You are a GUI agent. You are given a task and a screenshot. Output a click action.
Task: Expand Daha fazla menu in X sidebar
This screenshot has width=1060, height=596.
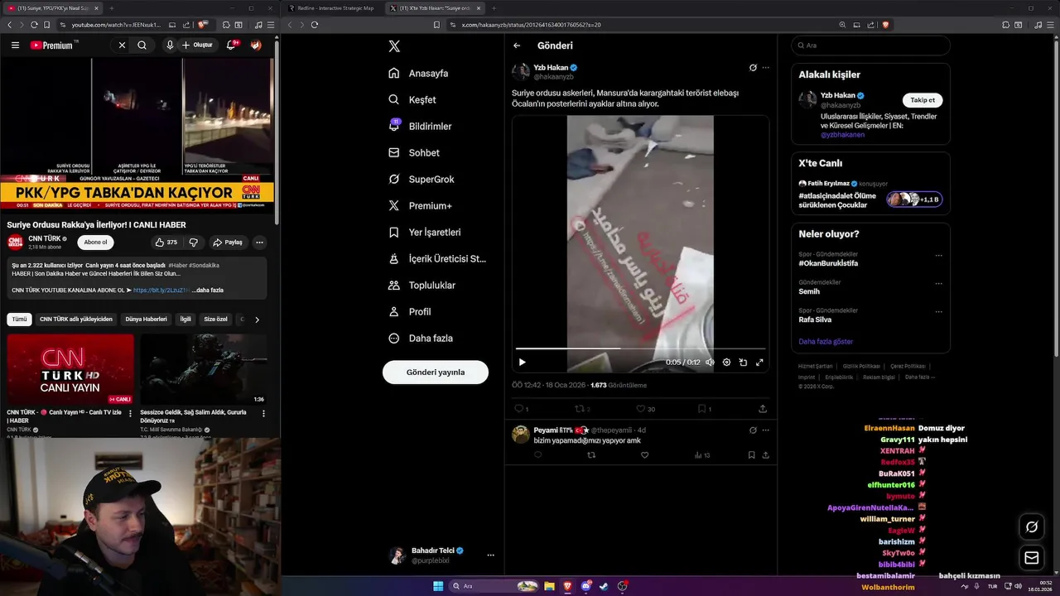[420, 338]
